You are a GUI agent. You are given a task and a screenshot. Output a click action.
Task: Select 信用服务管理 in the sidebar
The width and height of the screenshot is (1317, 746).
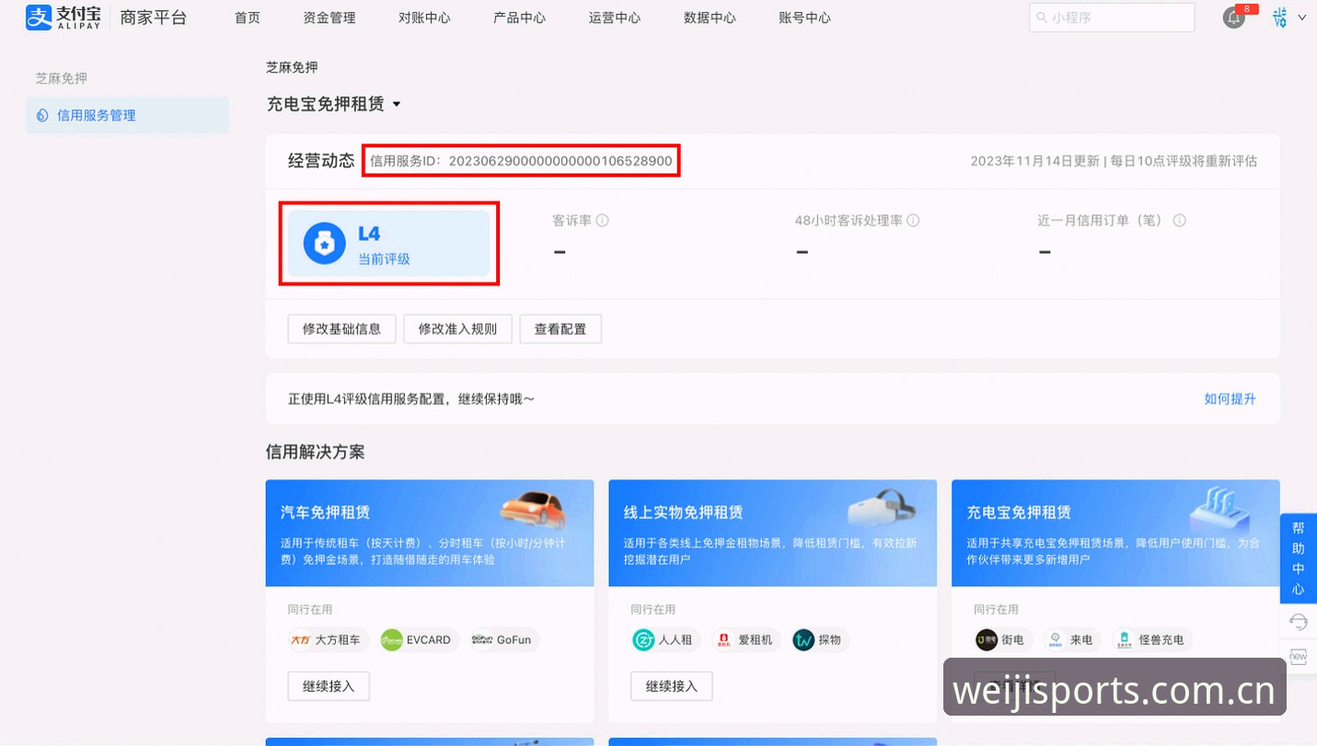click(x=127, y=116)
